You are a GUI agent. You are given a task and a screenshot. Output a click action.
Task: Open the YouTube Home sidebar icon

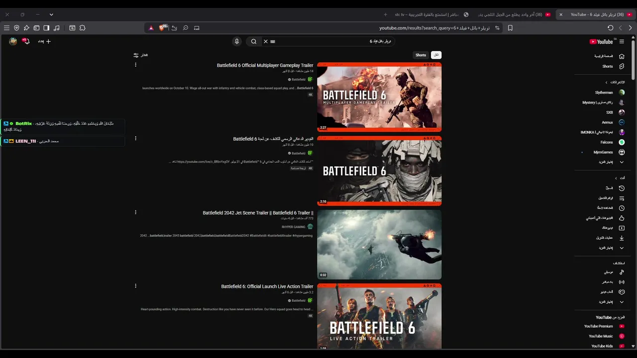(x=622, y=56)
